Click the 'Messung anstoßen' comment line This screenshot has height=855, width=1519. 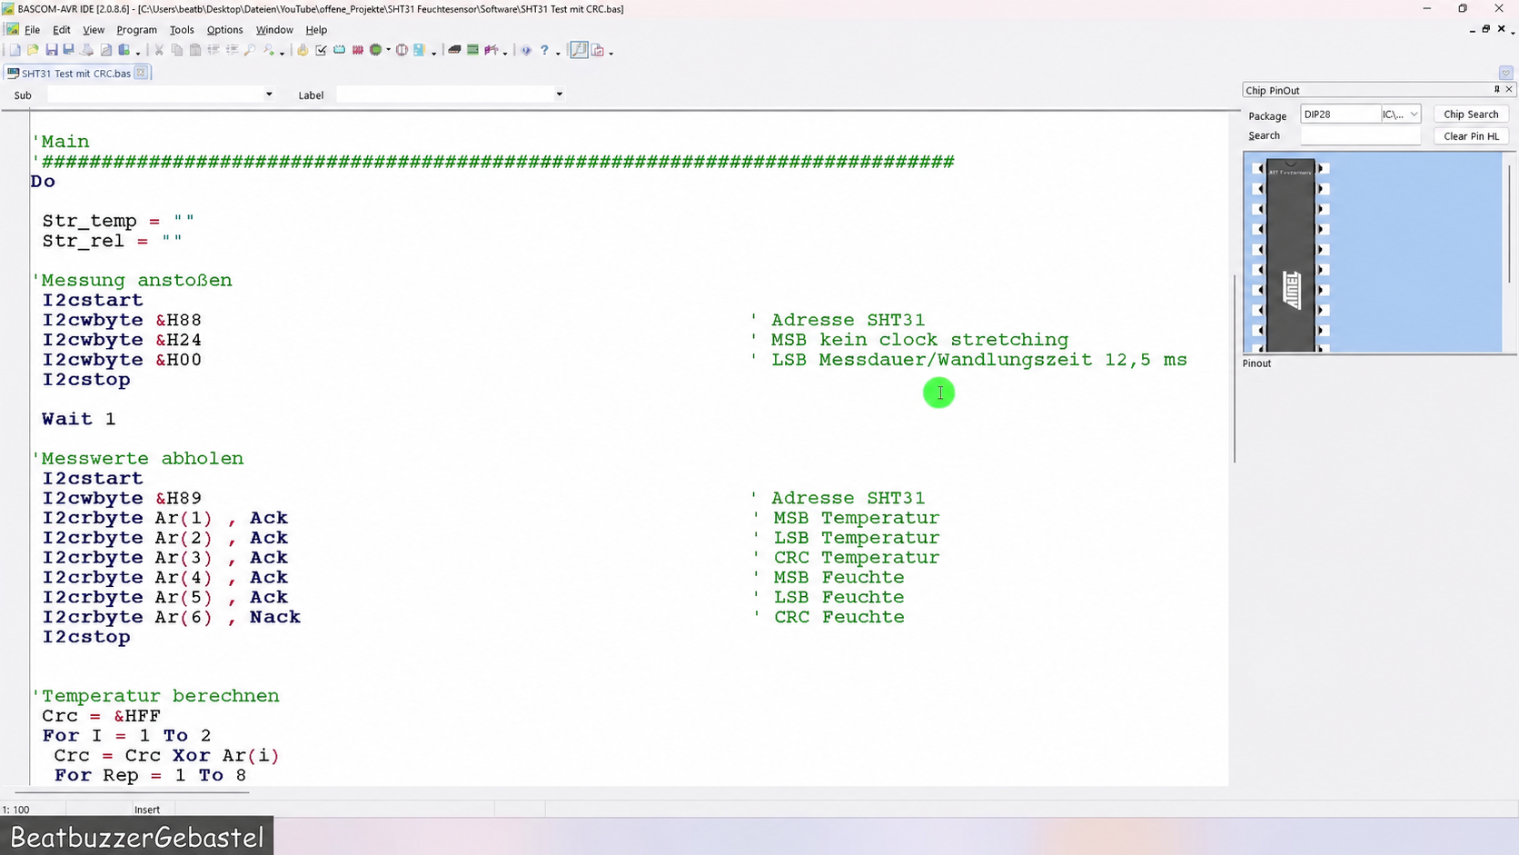click(133, 280)
